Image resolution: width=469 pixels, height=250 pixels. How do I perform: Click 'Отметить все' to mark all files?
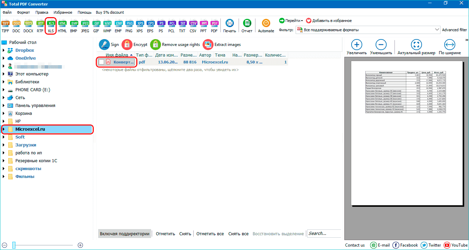[x=210, y=234]
